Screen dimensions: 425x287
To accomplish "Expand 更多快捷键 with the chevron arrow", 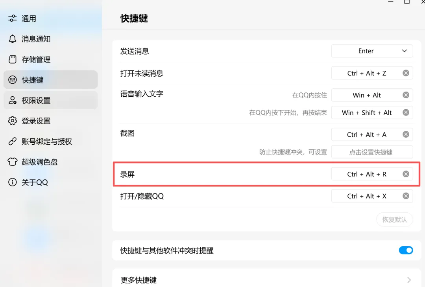I will pyautogui.click(x=409, y=280).
